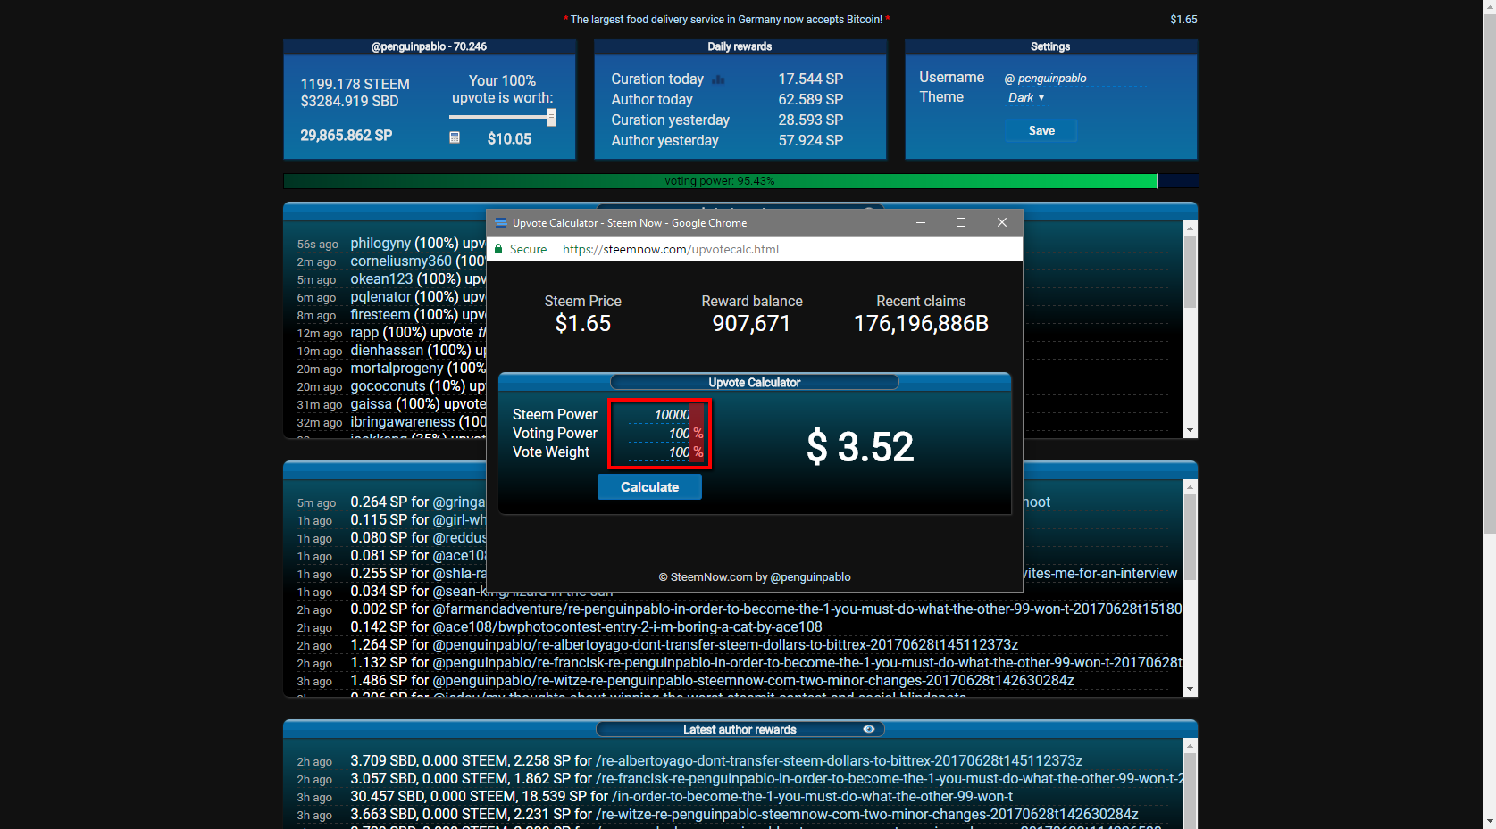Click the 29,865.862 SP balance value
Screen dimensions: 1496x829
click(346, 136)
